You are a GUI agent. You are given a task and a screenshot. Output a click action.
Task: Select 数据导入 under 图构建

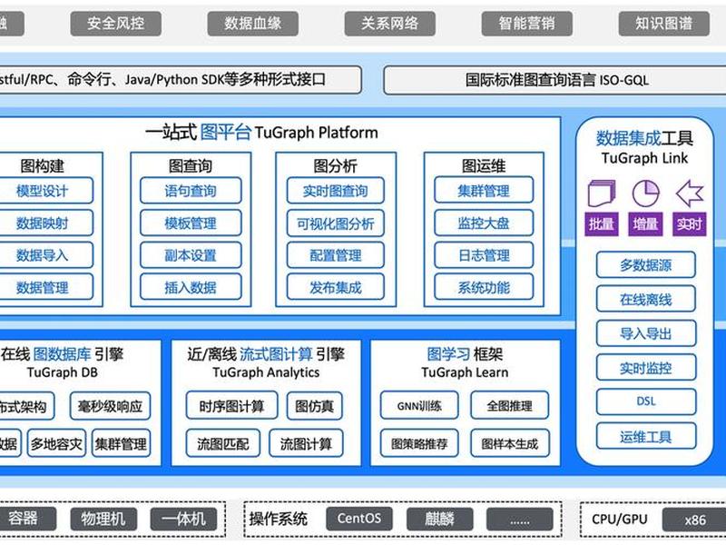click(45, 255)
